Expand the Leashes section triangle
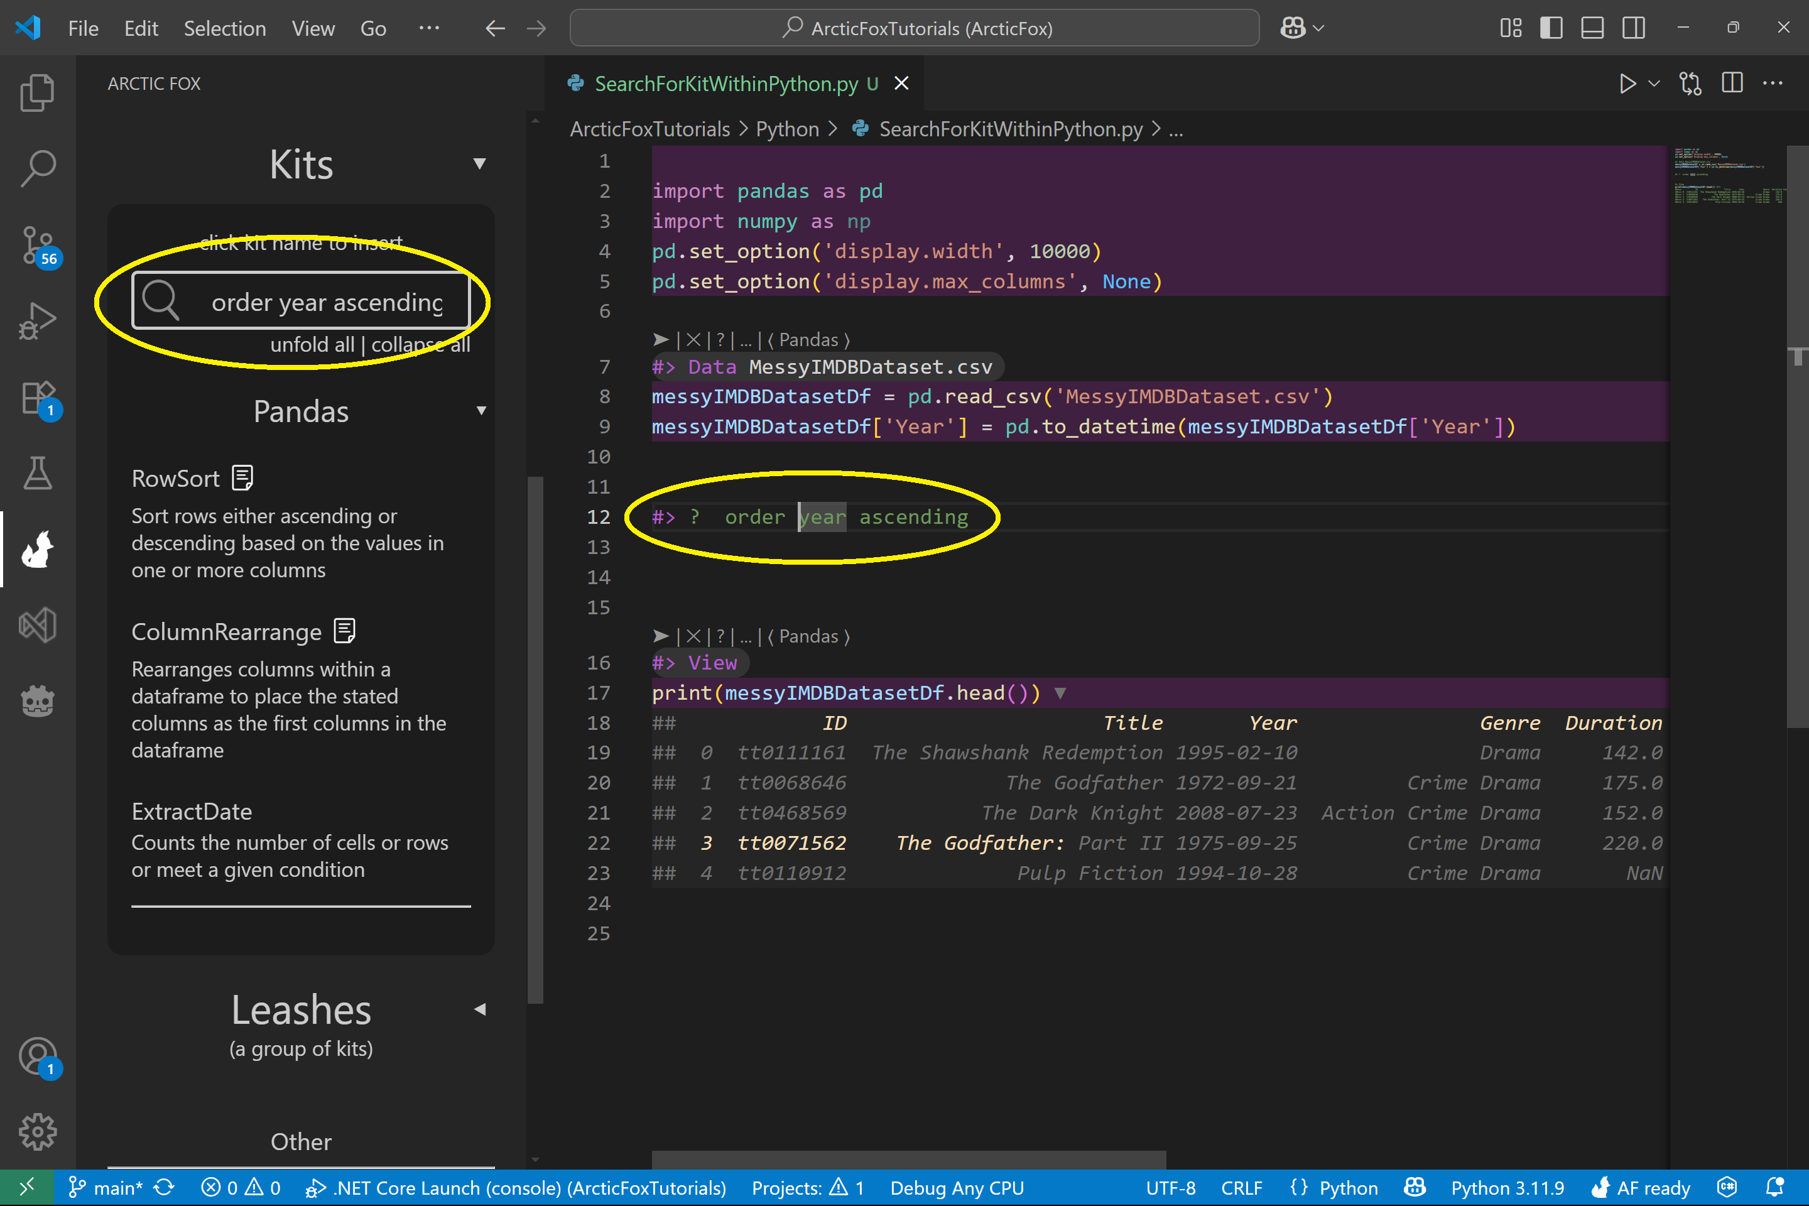The image size is (1809, 1206). (480, 1009)
